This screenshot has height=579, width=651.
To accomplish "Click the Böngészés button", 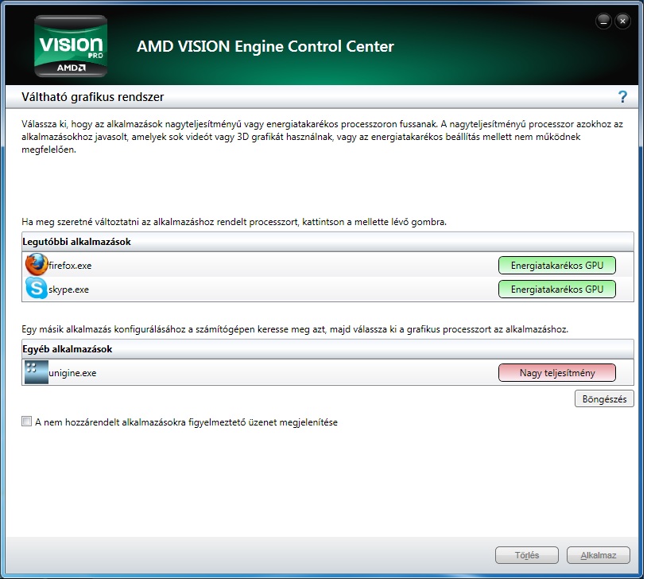I will pyautogui.click(x=604, y=398).
